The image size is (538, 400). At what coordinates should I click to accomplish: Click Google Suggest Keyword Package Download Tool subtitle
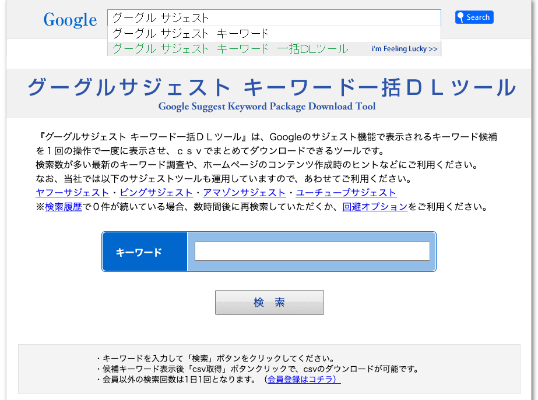(x=267, y=106)
